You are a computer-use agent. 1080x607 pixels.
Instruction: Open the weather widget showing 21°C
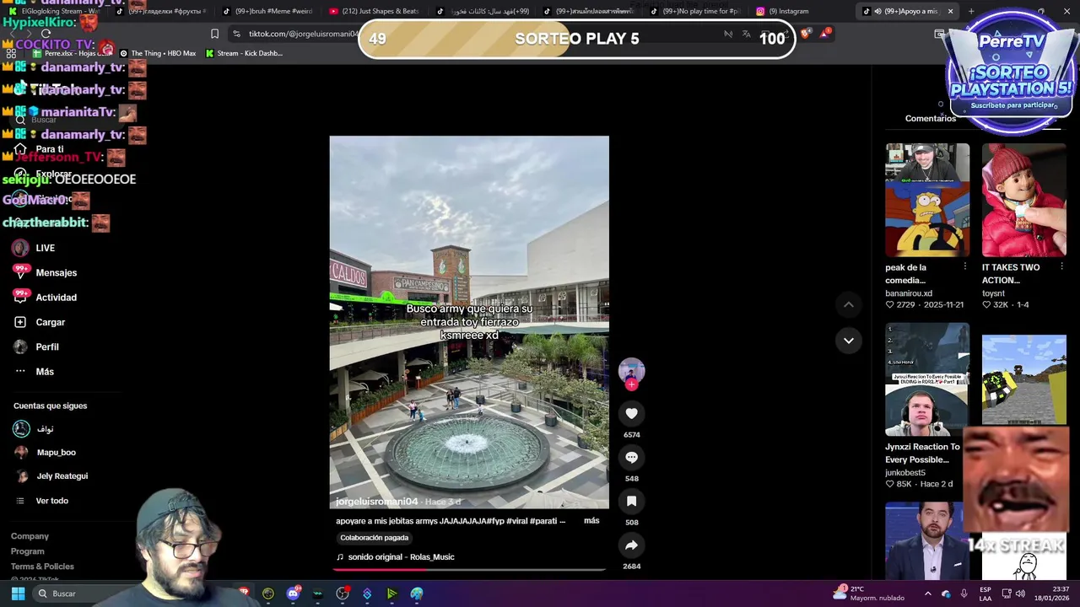point(869,594)
